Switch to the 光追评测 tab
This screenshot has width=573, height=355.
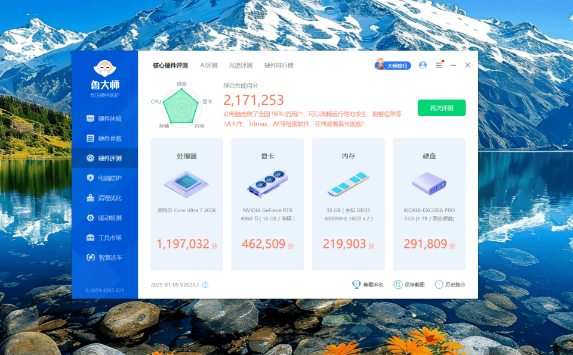[x=241, y=66]
